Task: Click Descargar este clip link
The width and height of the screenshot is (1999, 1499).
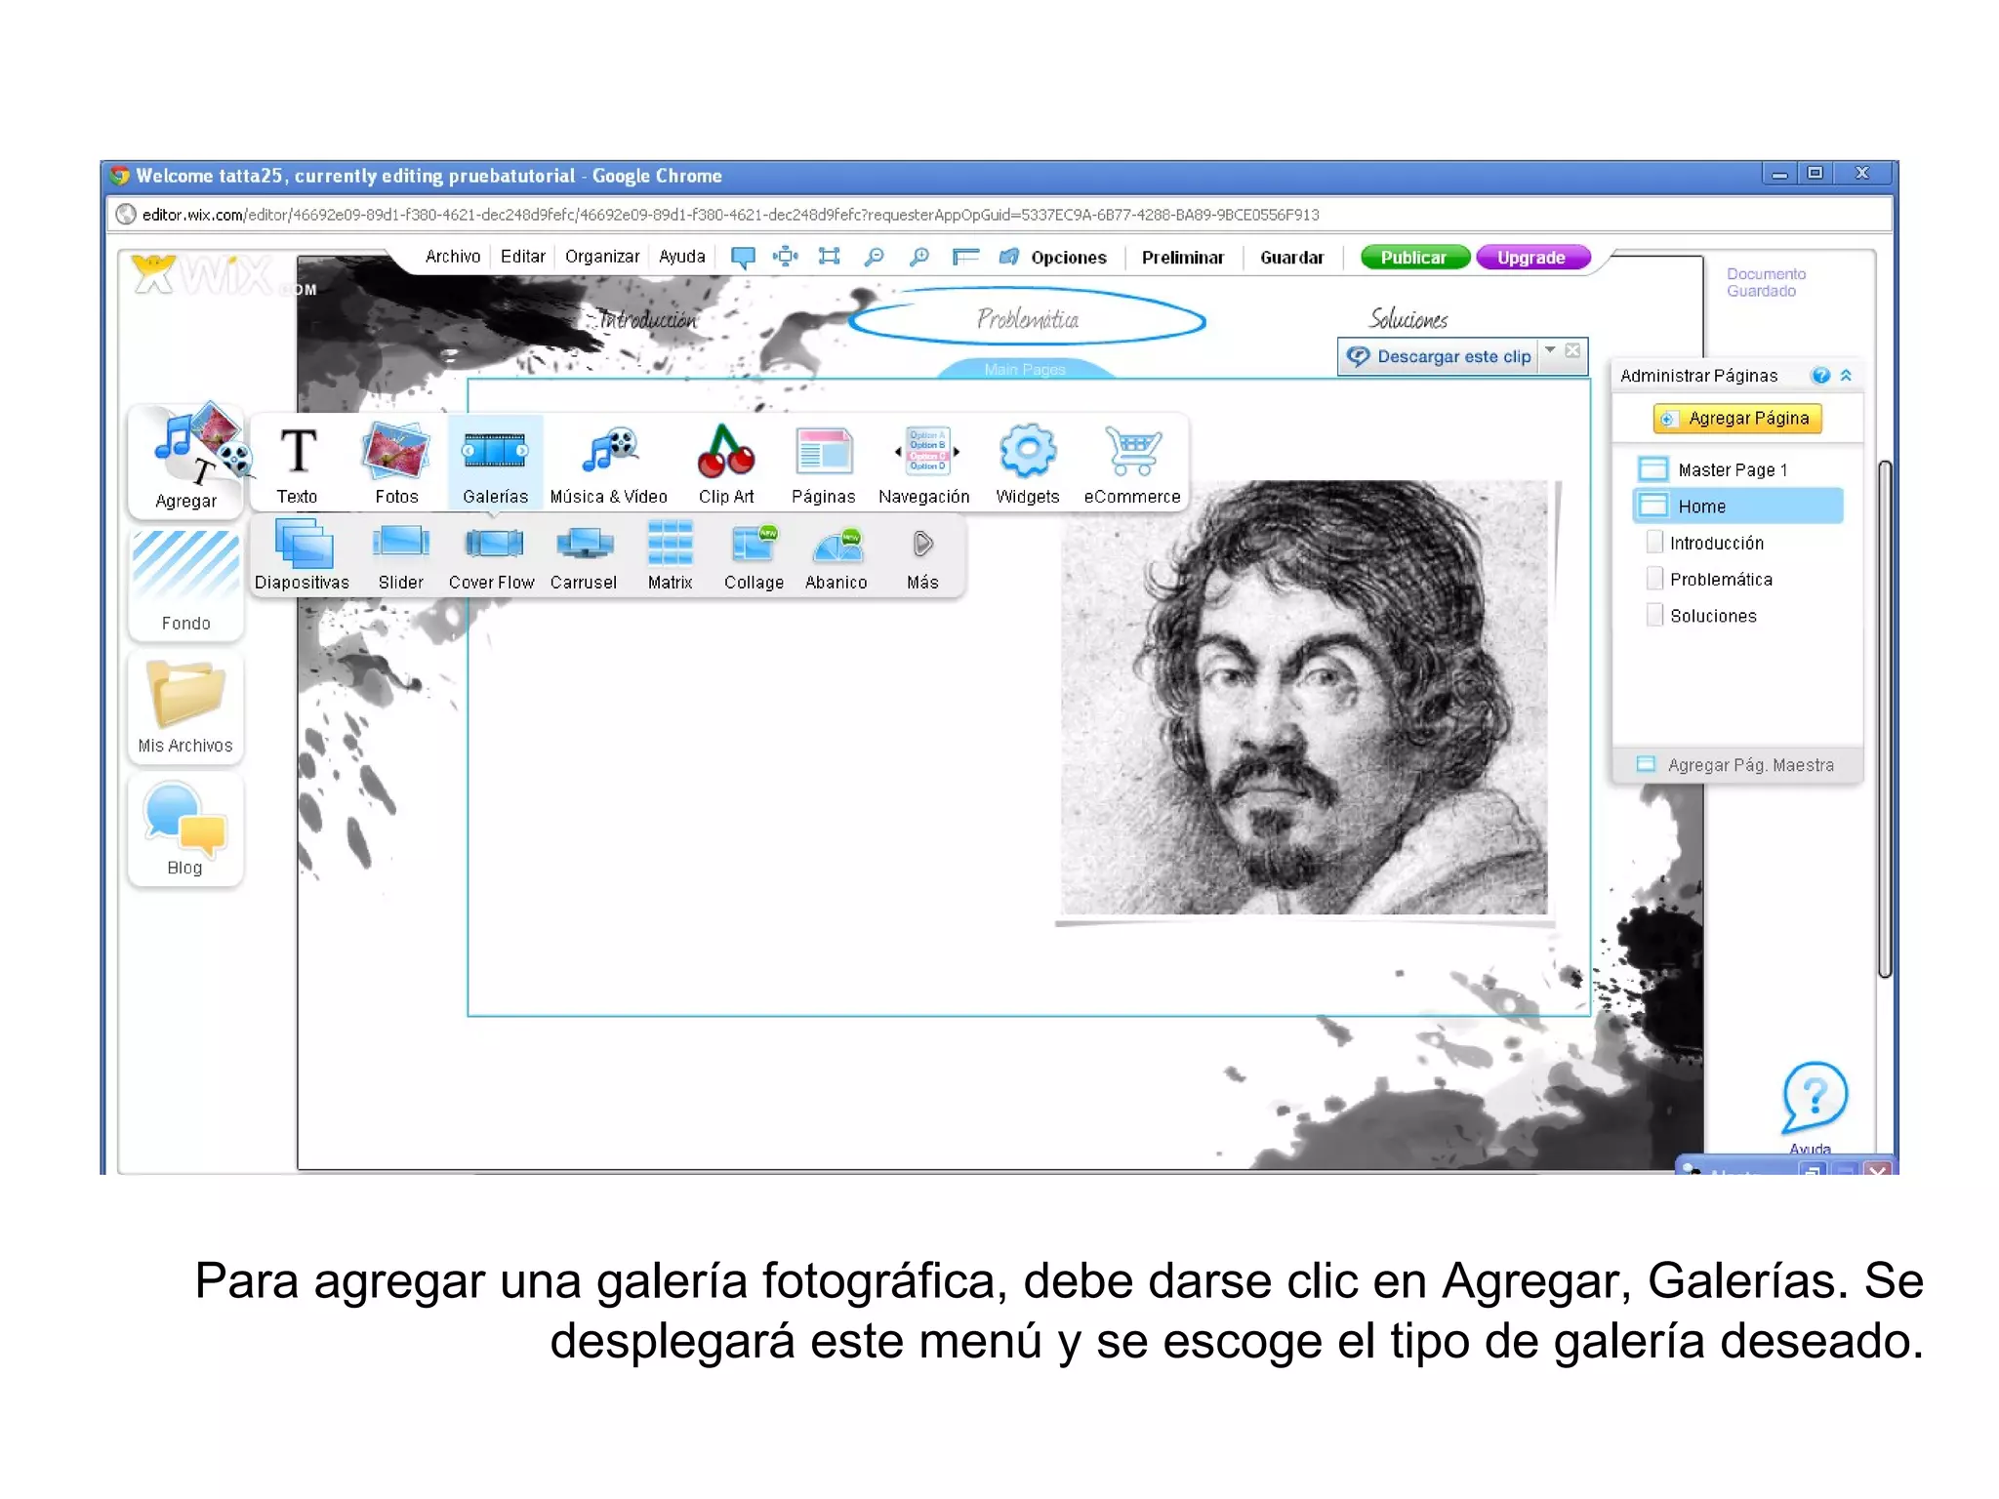Action: tap(1453, 357)
